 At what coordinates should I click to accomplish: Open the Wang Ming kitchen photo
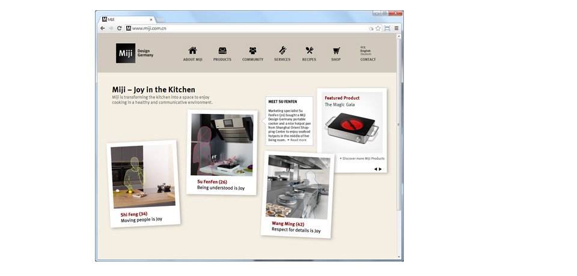[298, 187]
